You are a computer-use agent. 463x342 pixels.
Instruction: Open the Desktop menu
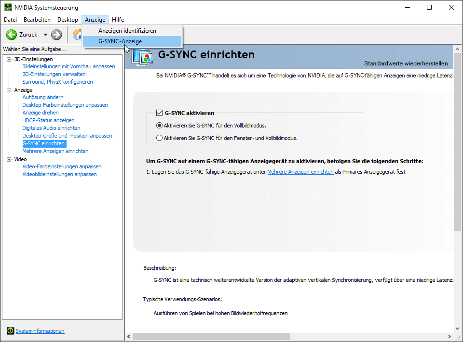pos(68,19)
